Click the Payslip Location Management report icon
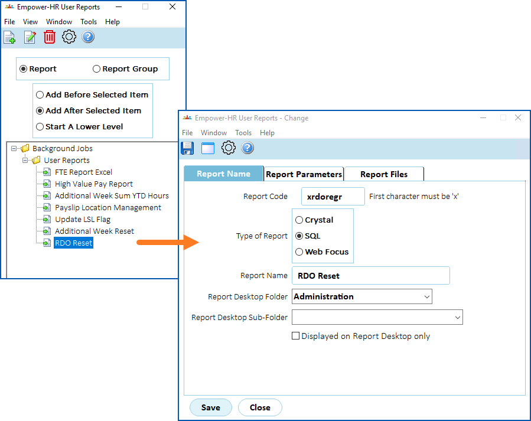531x421 pixels. (x=47, y=208)
